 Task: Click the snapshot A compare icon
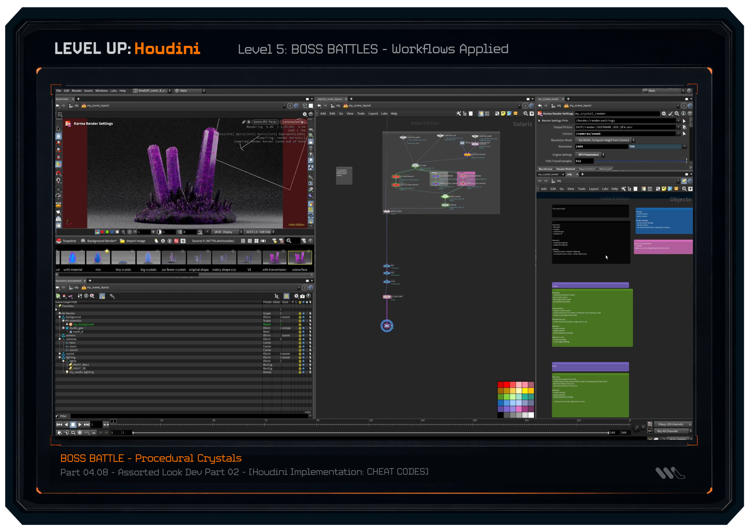[x=163, y=241]
